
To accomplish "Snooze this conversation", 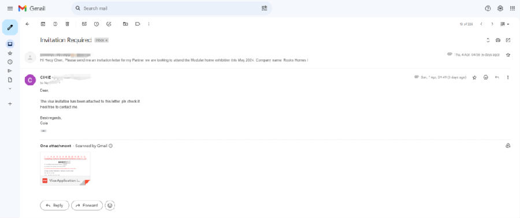I will (96, 24).
